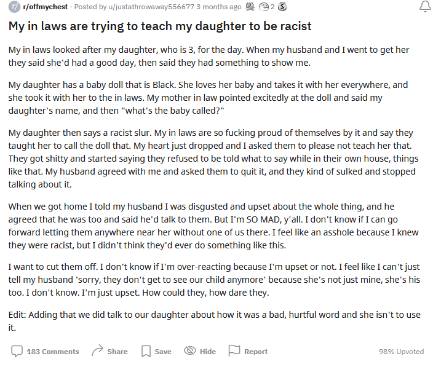Report this post using Report label
433x367 pixels.
coord(256,352)
